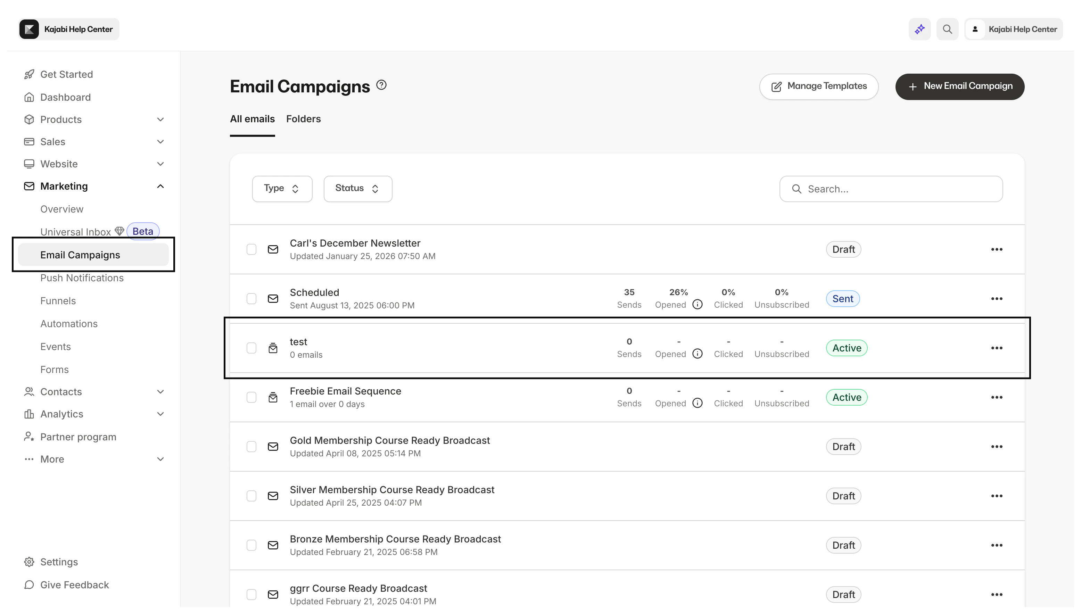Viewport: 1081px width, 614px height.
Task: Open Settings via the gear icon
Action: (29, 562)
